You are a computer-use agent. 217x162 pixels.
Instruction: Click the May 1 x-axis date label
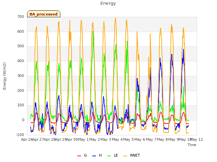pos(83,139)
